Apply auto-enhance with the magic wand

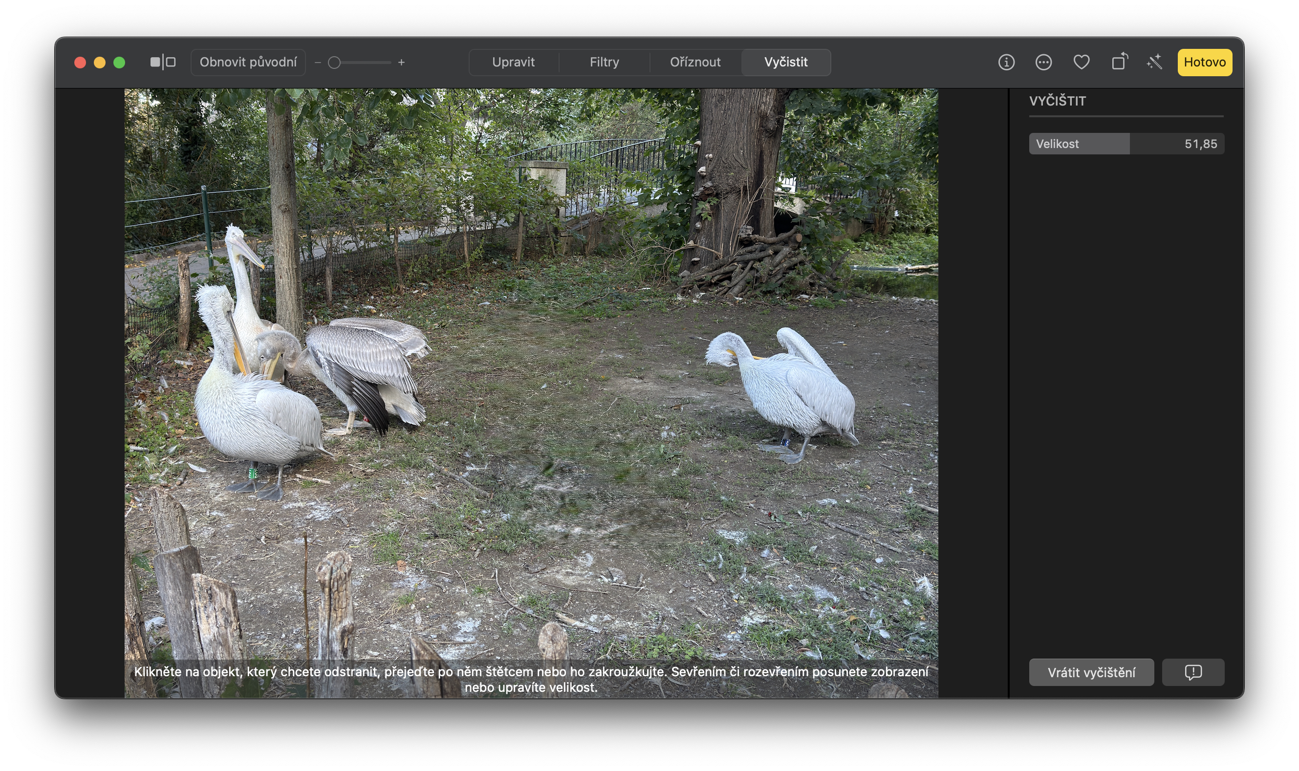pyautogui.click(x=1154, y=62)
